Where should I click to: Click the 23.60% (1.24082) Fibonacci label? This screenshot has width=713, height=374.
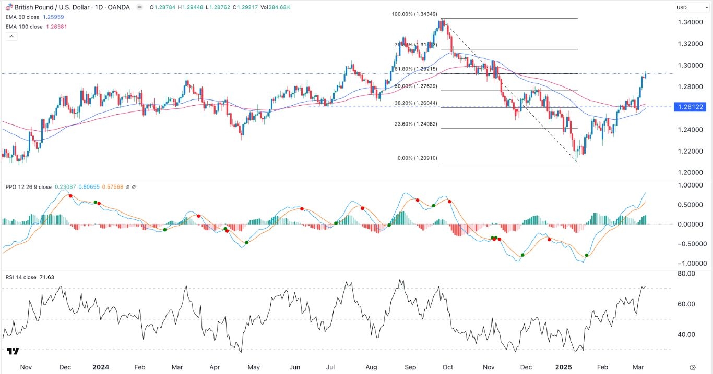tap(415, 124)
